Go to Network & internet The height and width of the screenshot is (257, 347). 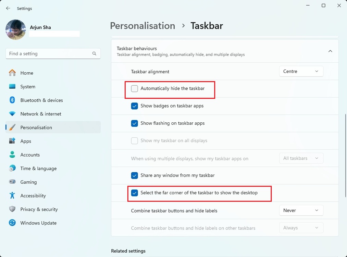pyautogui.click(x=53, y=114)
